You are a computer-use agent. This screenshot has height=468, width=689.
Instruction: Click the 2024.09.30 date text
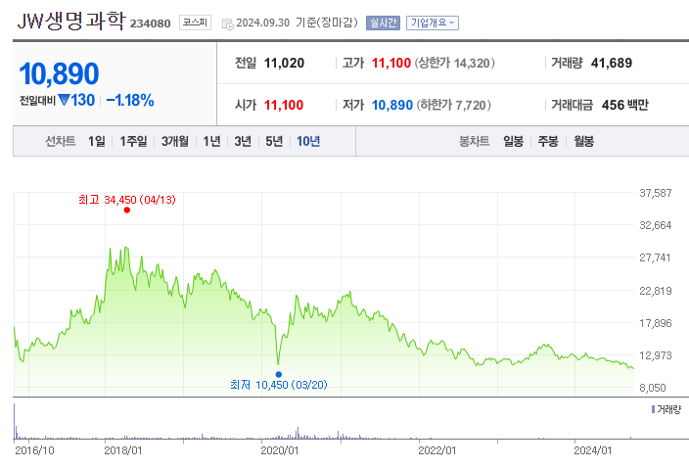pyautogui.click(x=262, y=23)
